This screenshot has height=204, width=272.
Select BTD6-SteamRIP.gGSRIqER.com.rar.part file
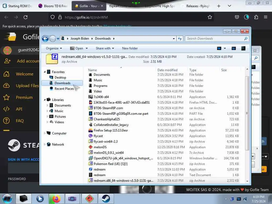[121, 114]
